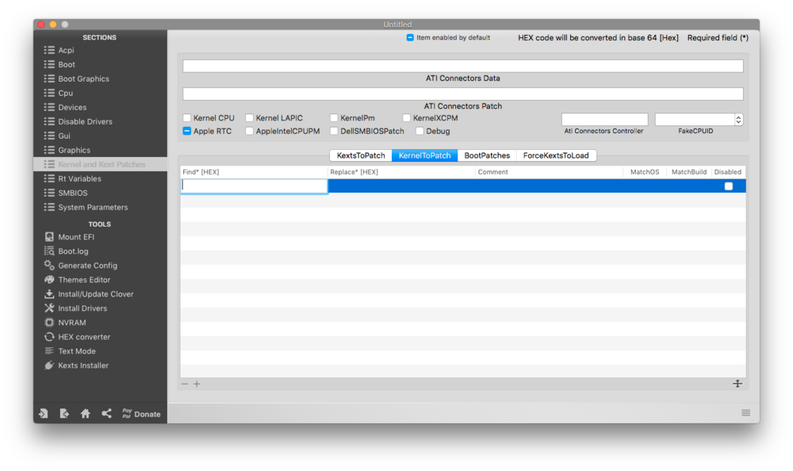Select the SMBIOS section in sidebar

pos(72,193)
